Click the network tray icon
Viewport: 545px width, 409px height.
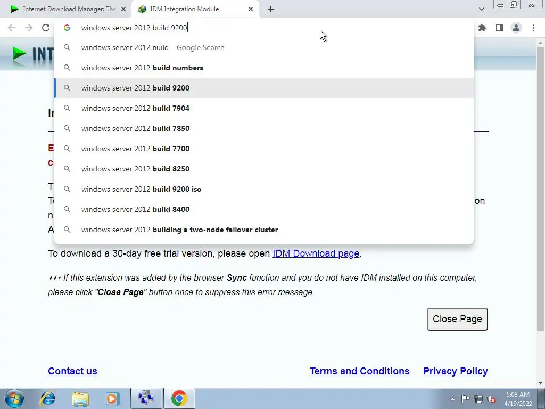[478, 399]
